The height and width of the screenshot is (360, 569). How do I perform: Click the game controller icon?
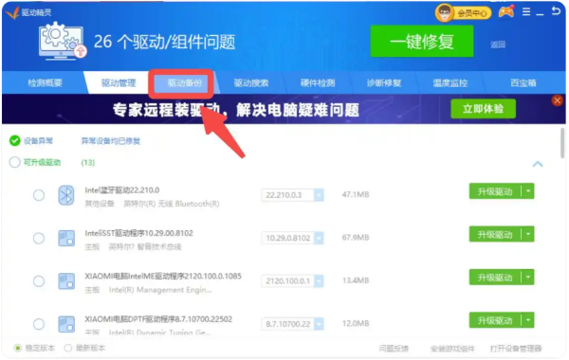(506, 12)
